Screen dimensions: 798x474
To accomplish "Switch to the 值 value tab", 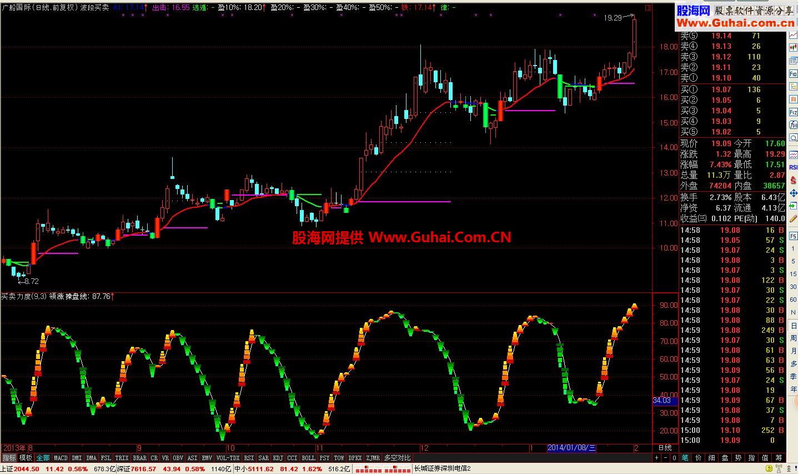I will click(765, 458).
